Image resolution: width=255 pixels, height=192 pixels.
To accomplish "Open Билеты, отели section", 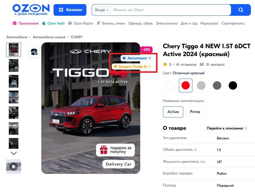I will (114, 23).
